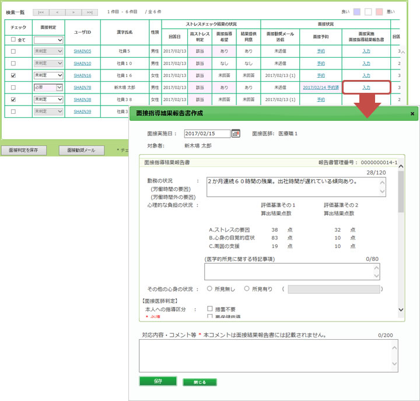
Task: Open user link SHAIN05
Action: click(x=82, y=51)
